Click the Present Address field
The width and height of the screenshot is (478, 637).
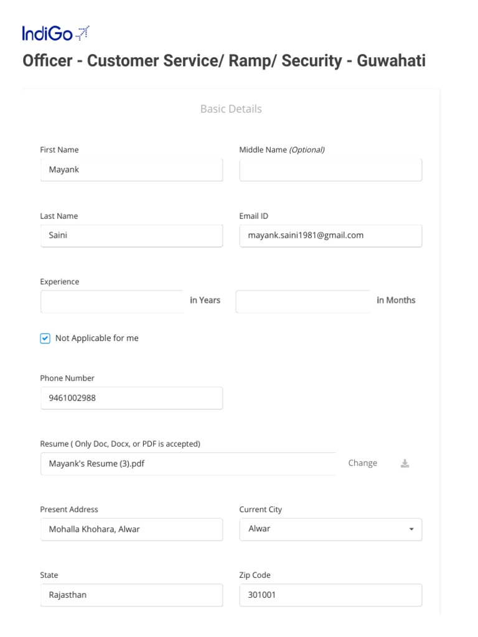click(x=131, y=529)
